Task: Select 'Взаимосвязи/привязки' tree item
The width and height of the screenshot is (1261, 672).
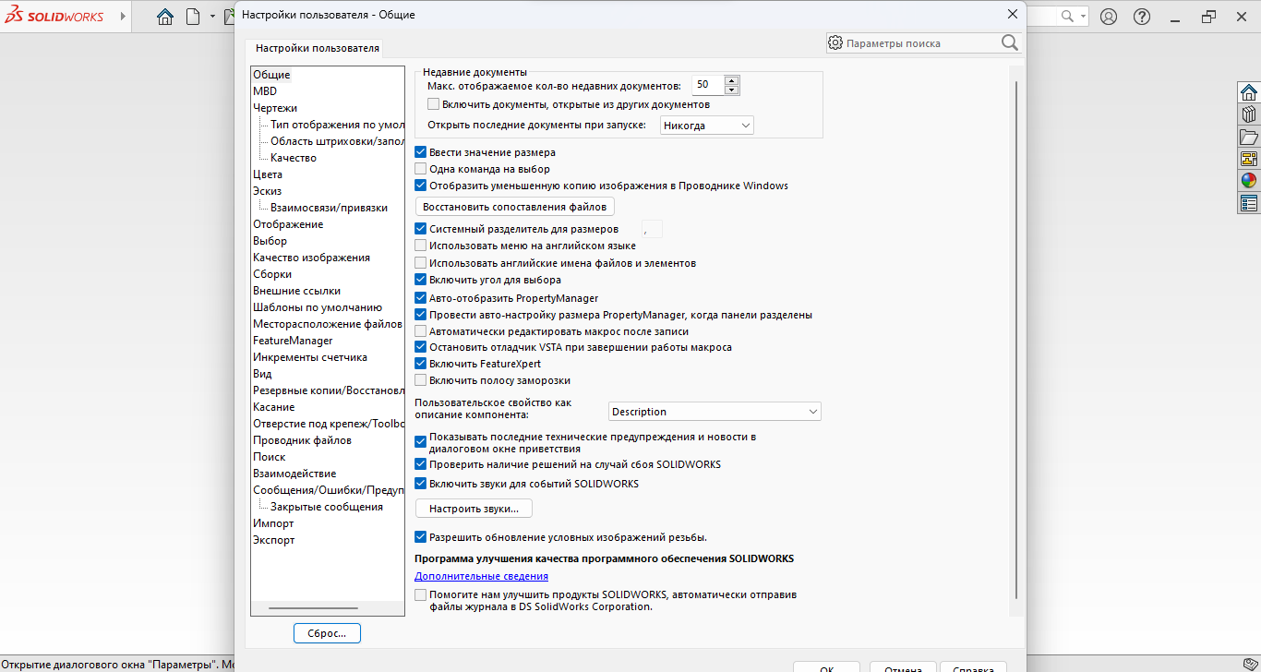Action: pyautogui.click(x=329, y=208)
